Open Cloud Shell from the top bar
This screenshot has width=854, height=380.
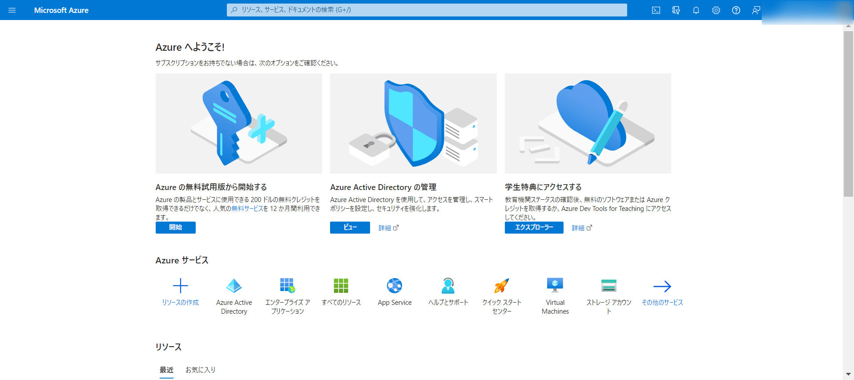click(656, 10)
